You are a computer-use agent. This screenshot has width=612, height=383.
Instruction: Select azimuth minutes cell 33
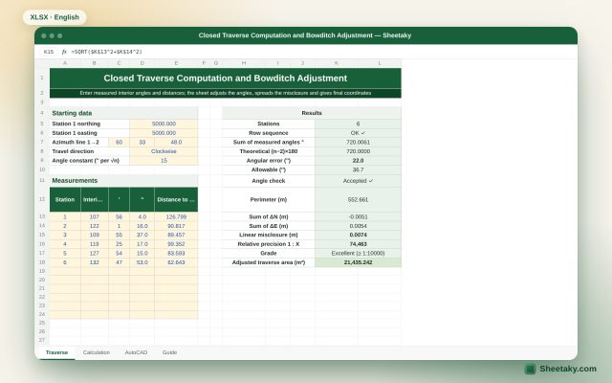[142, 143]
